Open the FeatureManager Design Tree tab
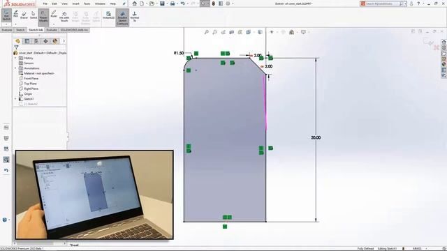The height and width of the screenshot is (251, 447). pos(17,41)
